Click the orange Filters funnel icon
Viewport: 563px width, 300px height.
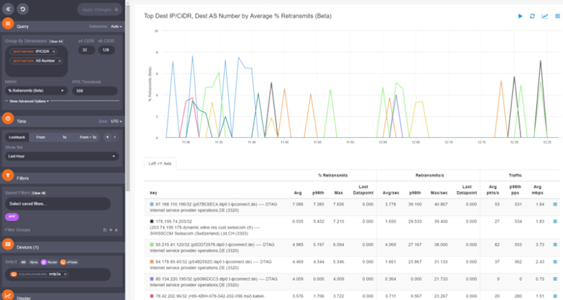click(8, 175)
